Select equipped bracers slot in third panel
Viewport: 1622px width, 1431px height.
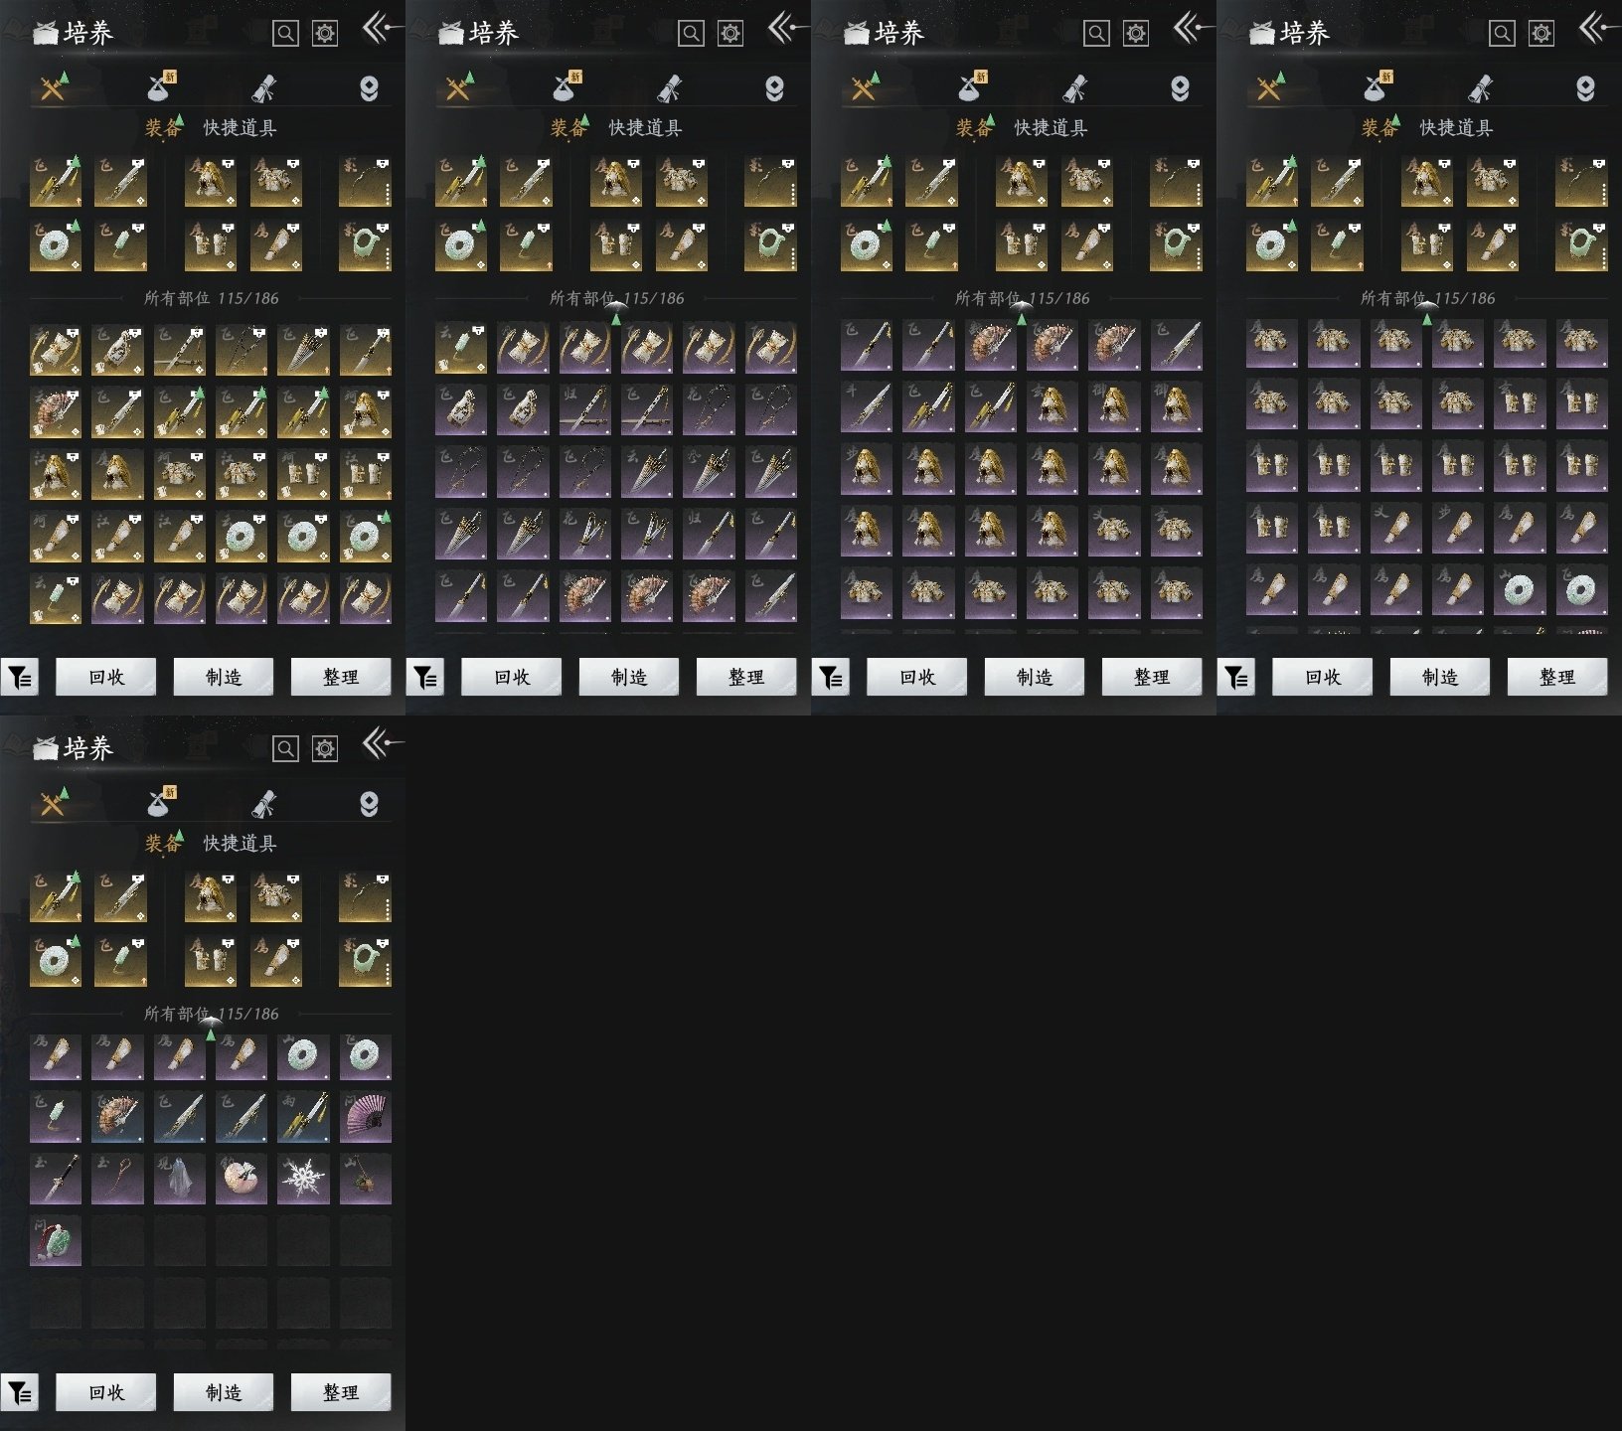tap(1022, 245)
